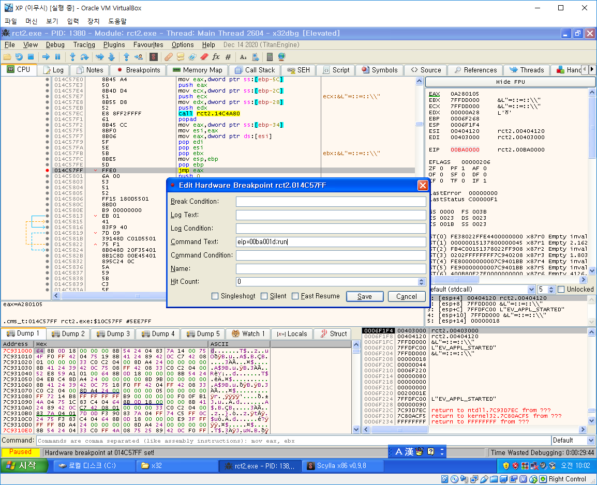Image resolution: width=597 pixels, height=485 pixels.
Task: Click the argument count spinner arrows
Action: [551, 290]
